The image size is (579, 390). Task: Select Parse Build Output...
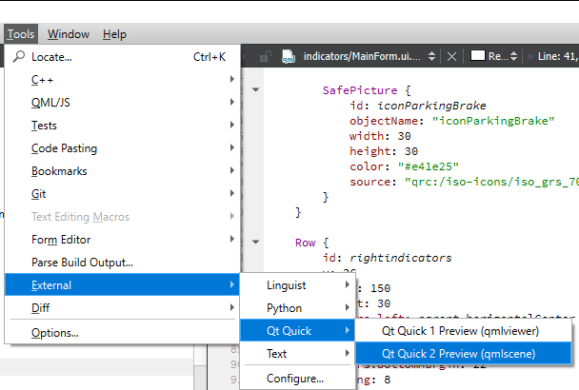click(82, 263)
